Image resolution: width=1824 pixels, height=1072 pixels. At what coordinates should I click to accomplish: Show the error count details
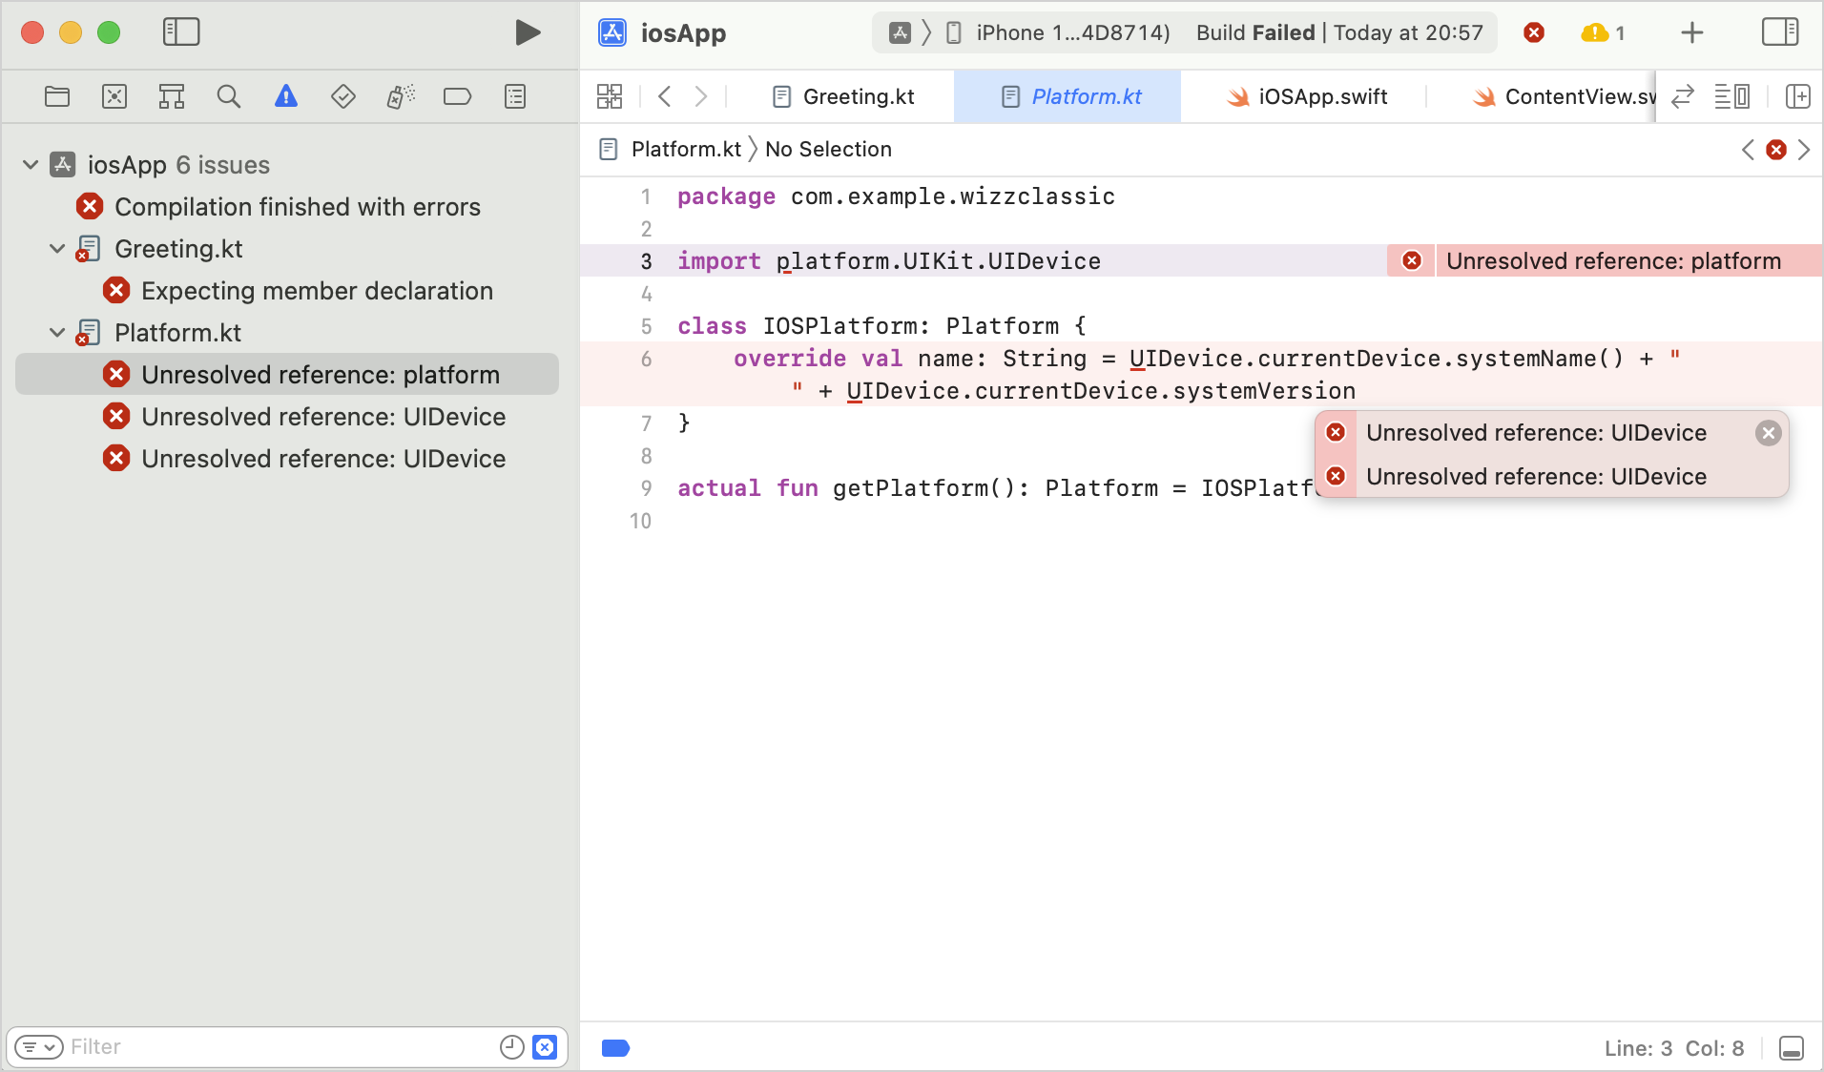point(1533,31)
